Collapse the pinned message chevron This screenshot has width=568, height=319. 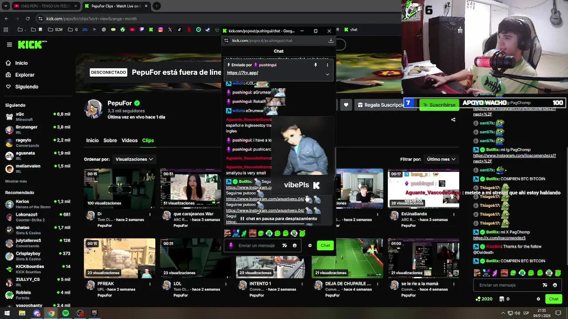(327, 74)
